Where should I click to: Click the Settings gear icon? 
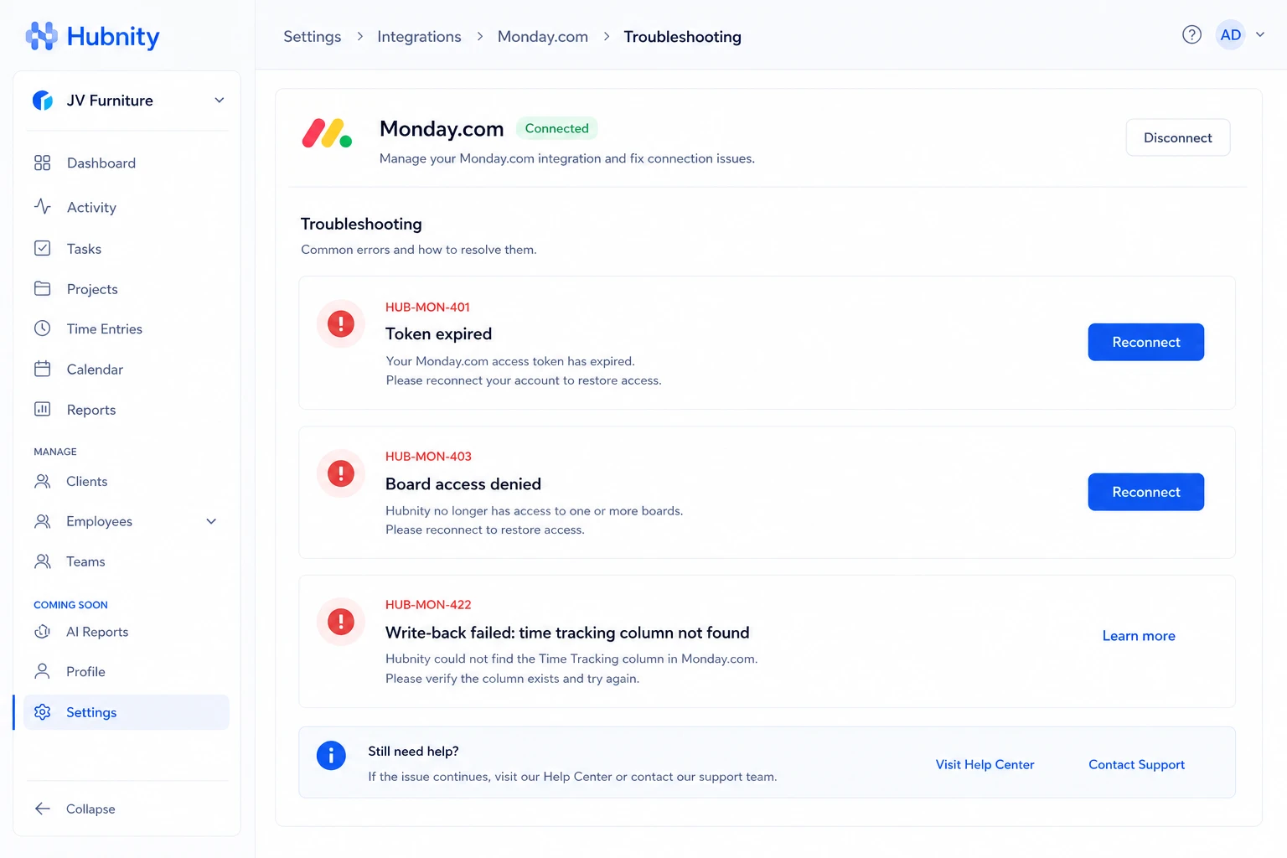(x=43, y=712)
